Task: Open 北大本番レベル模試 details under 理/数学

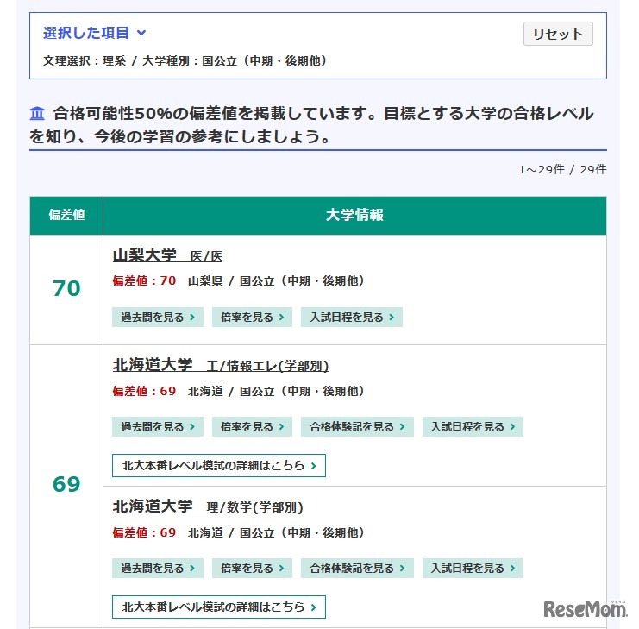Action: click(219, 607)
